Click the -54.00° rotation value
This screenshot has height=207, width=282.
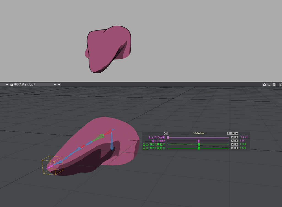click(244, 137)
